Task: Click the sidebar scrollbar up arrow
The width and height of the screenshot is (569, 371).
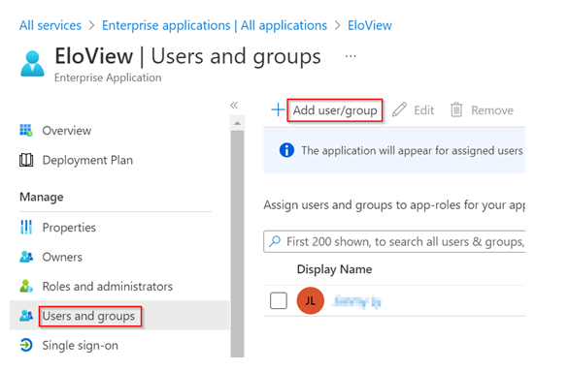Action: [x=237, y=123]
